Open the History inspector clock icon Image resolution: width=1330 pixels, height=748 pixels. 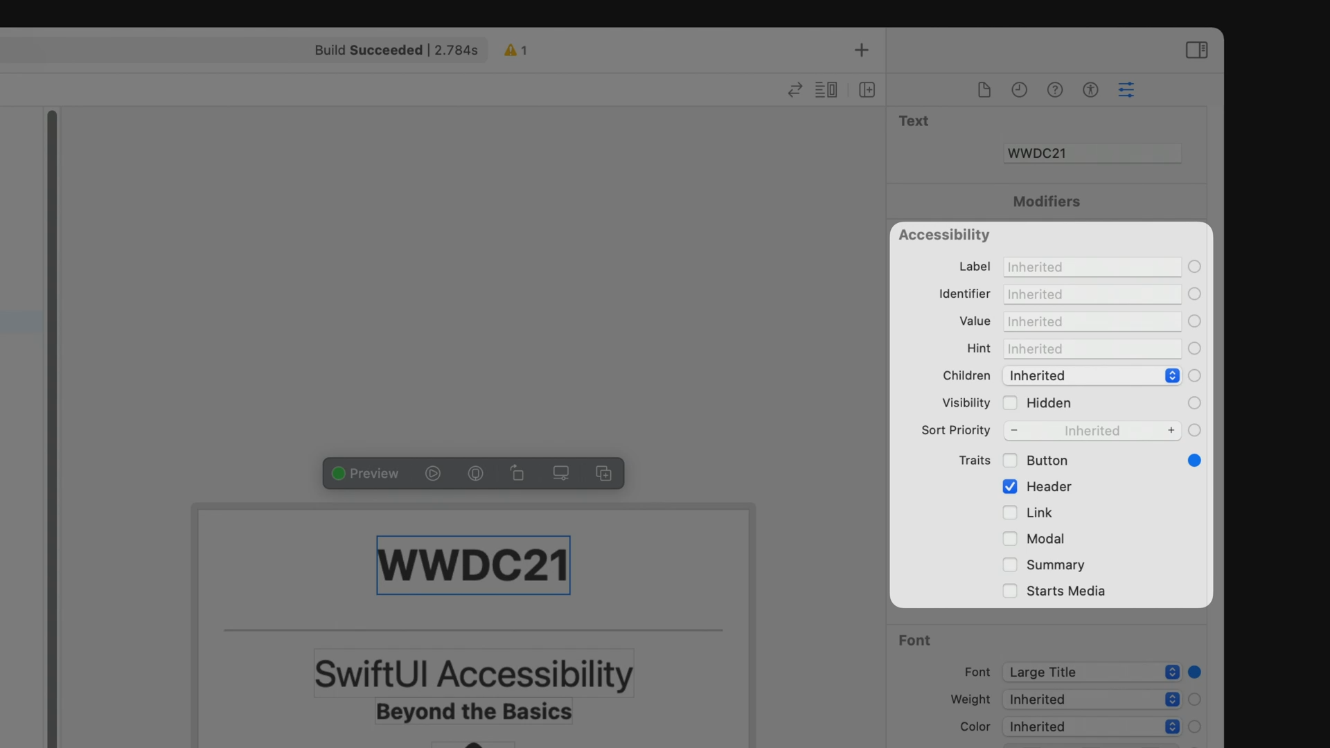(x=1019, y=90)
